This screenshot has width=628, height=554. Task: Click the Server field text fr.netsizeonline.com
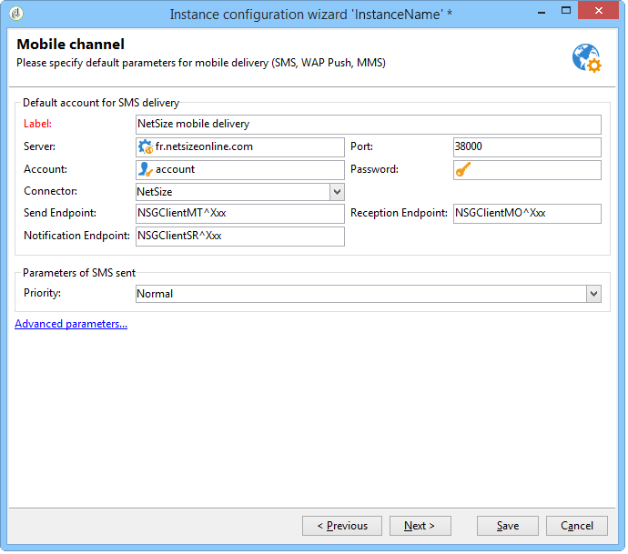point(204,146)
